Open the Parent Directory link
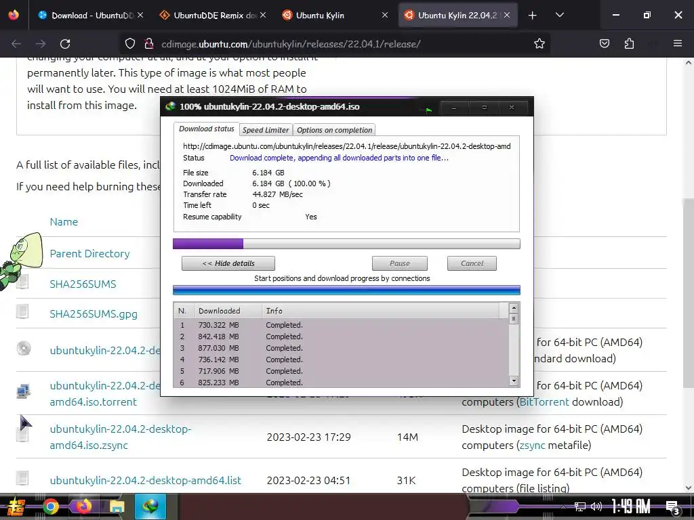 click(90, 254)
